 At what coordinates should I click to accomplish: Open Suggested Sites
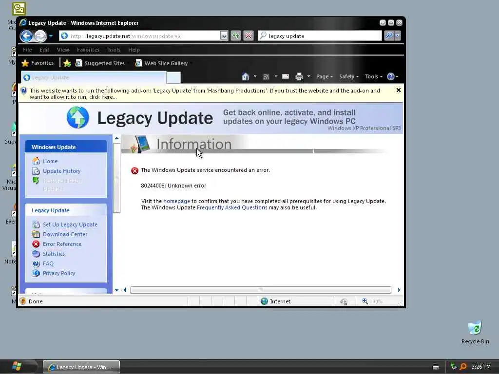[100, 63]
